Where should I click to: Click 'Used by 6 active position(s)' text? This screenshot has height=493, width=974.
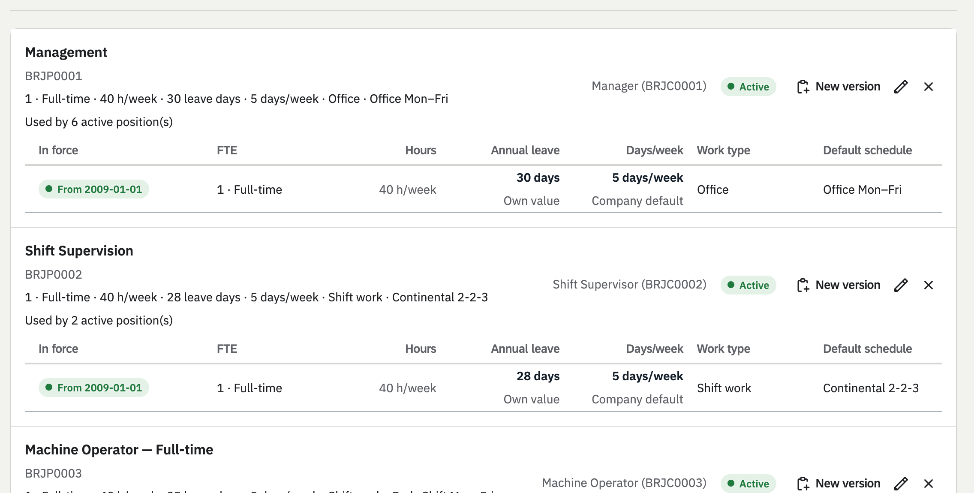point(99,122)
